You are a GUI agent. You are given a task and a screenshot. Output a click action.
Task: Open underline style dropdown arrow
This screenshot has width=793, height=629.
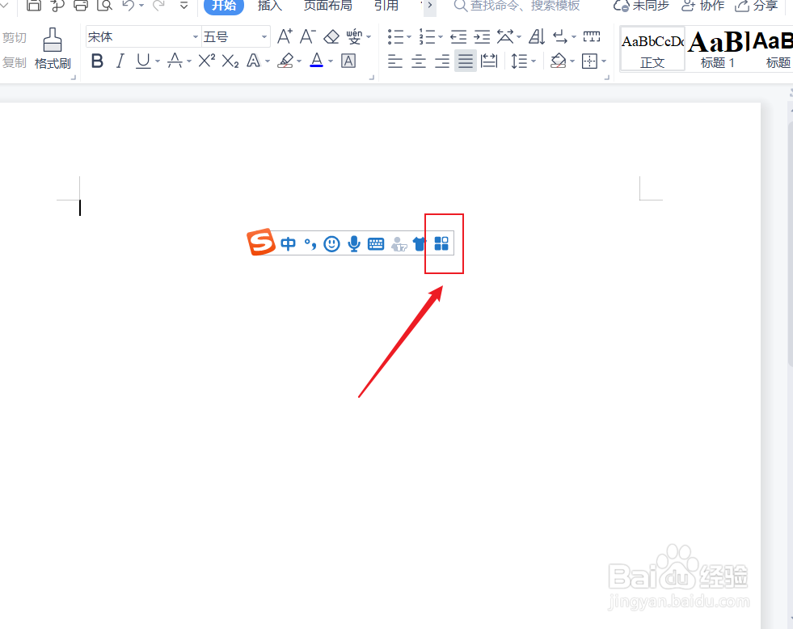point(158,61)
